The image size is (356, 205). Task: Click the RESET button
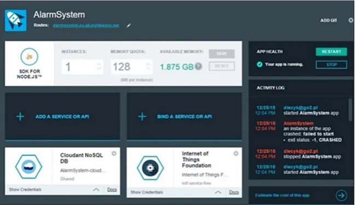[222, 66]
